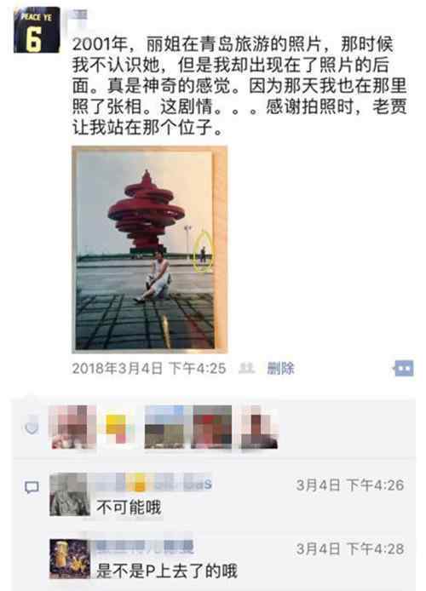426x591 pixels.
Task: Select the post text starting with 2001年
Action: pyautogui.click(x=239, y=86)
